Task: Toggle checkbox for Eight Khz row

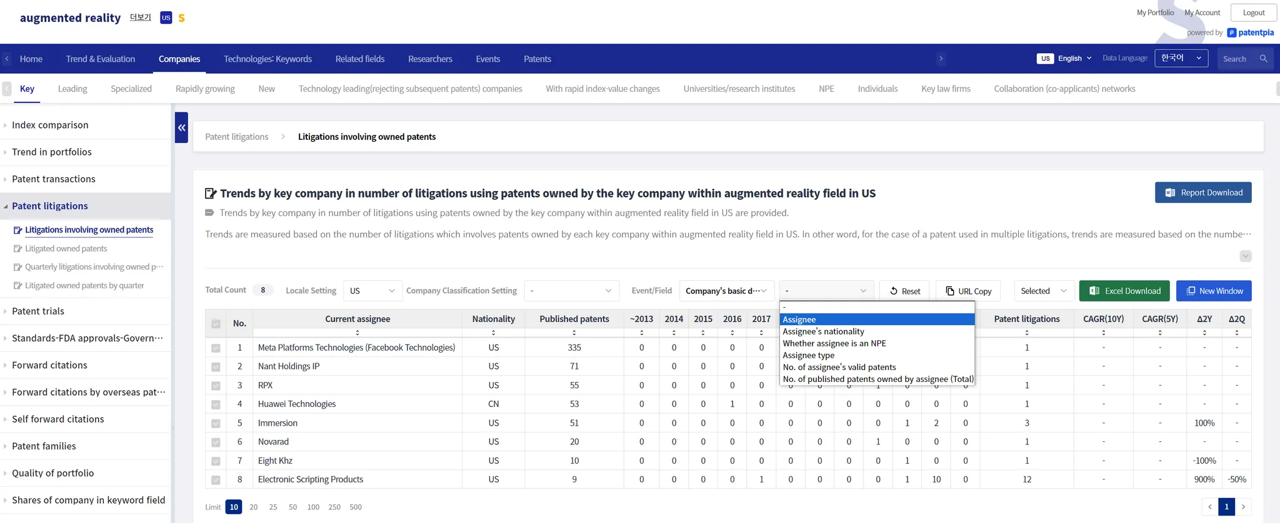Action: (x=216, y=461)
